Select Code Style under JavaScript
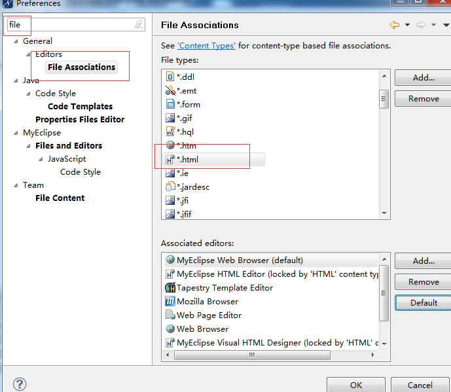451x392 pixels. click(81, 172)
